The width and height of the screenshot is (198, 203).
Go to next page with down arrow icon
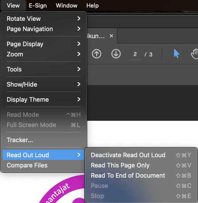tap(116, 54)
